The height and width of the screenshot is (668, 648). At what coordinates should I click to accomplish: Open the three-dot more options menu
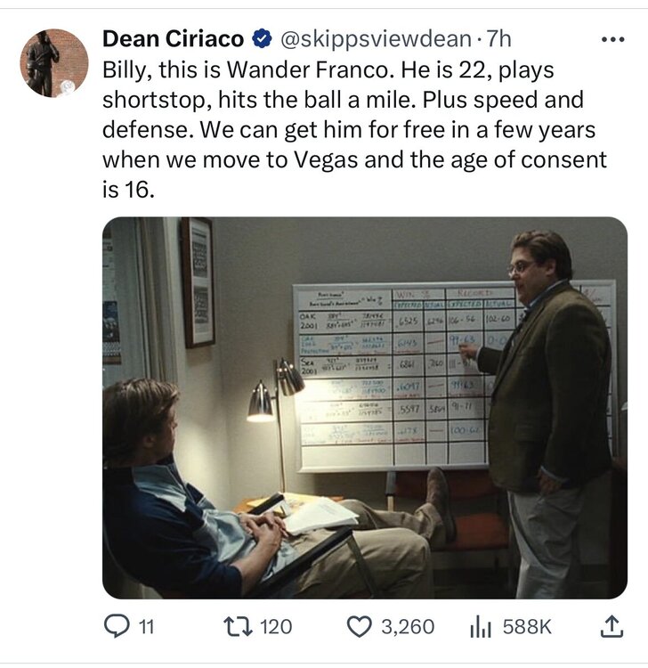614,40
